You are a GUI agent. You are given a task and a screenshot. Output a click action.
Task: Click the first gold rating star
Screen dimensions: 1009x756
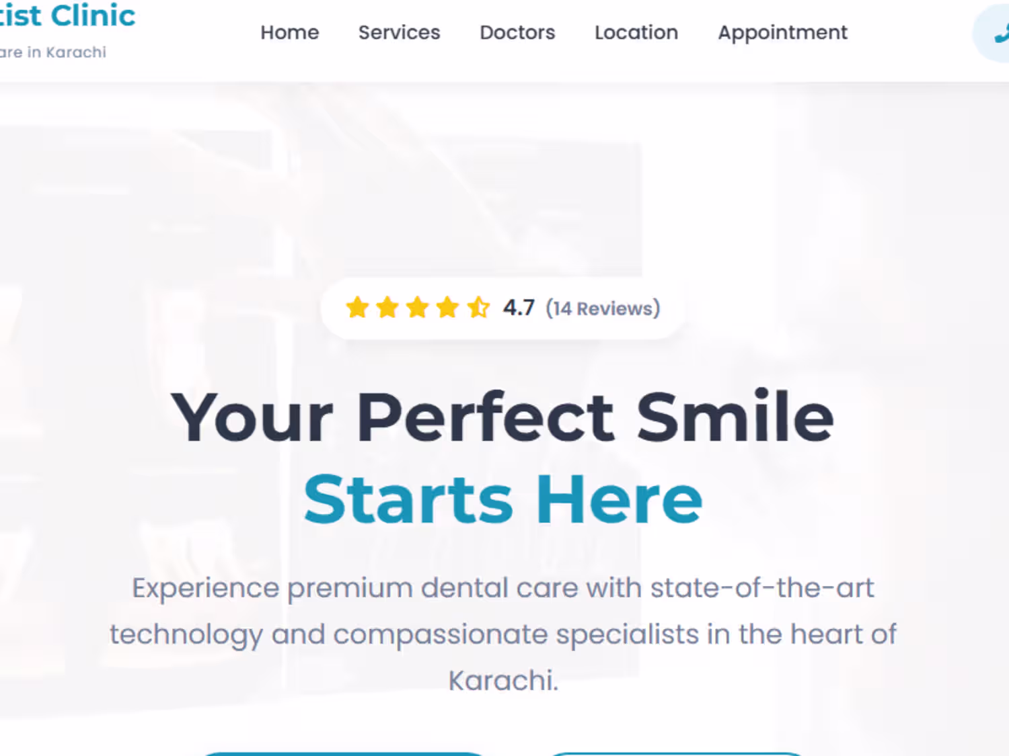tap(357, 307)
